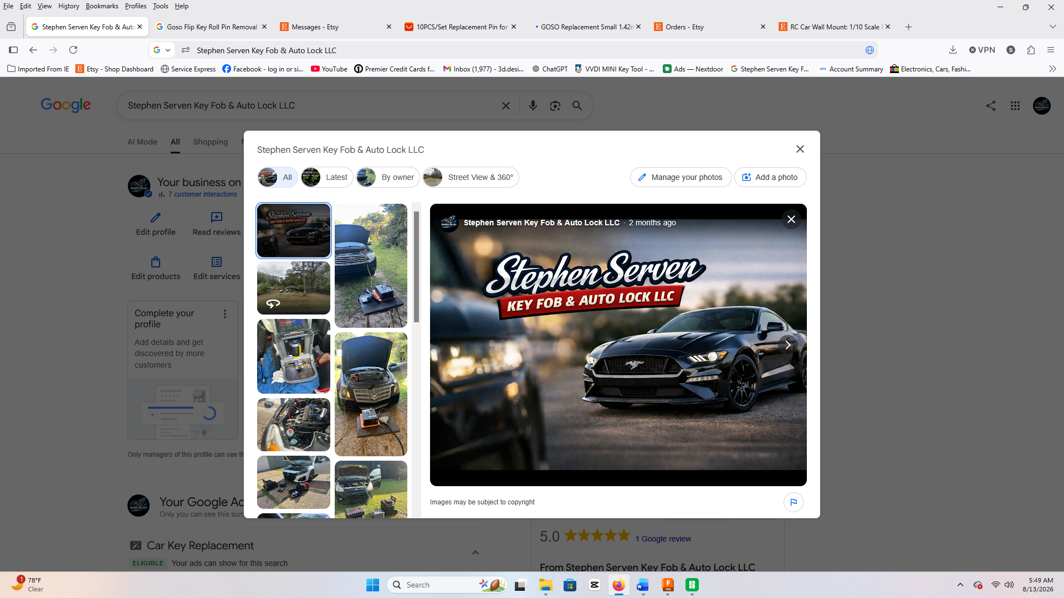Viewport: 1064px width, 598px height.
Task: Go back to previous page
Action: [x=33, y=50]
